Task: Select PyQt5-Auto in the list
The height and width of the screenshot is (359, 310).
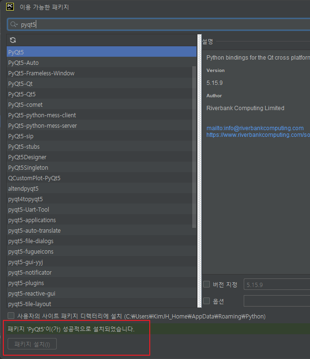Action: [102, 63]
